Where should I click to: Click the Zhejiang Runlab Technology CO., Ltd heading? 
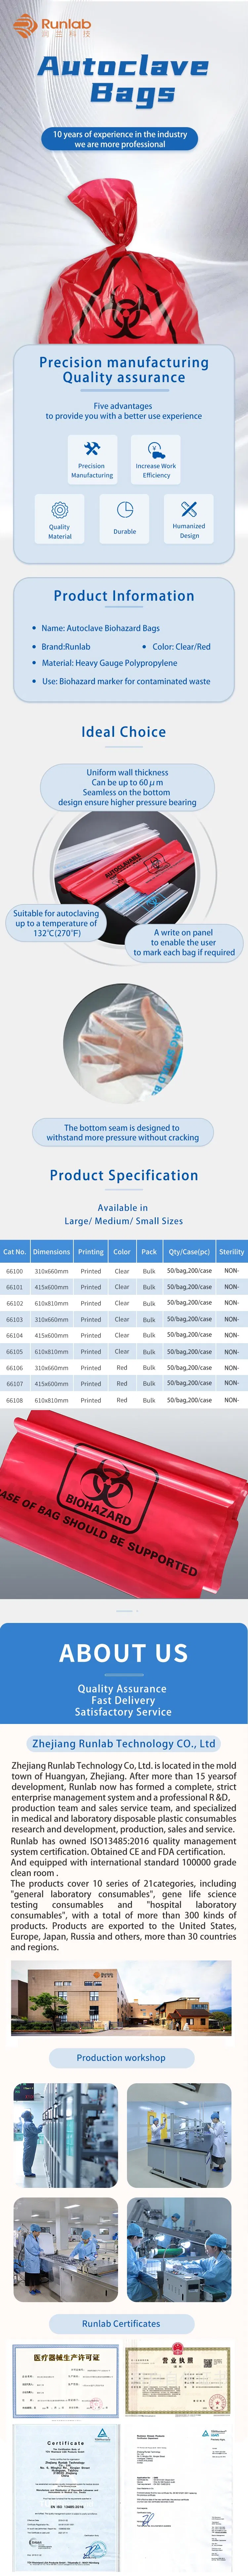click(124, 1743)
